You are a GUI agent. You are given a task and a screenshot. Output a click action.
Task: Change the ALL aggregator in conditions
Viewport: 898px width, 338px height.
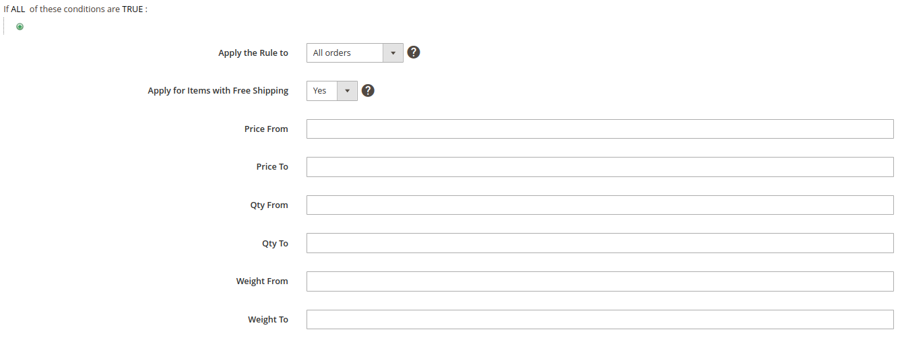pyautogui.click(x=18, y=9)
